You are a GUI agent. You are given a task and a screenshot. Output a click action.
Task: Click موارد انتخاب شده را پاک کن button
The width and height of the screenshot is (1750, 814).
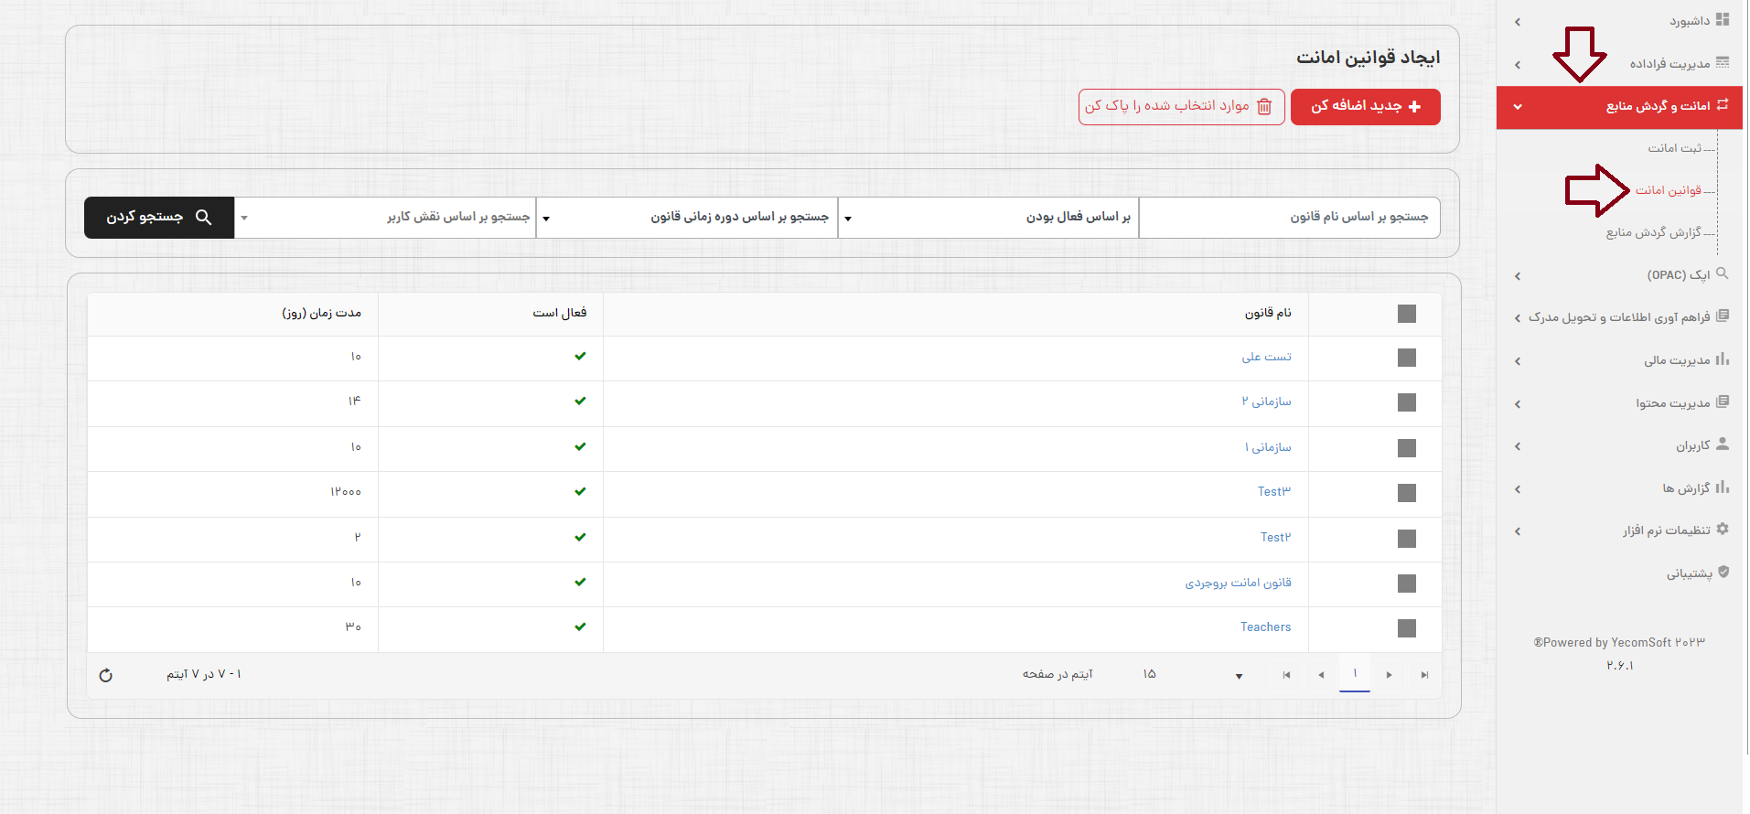[x=1182, y=107]
